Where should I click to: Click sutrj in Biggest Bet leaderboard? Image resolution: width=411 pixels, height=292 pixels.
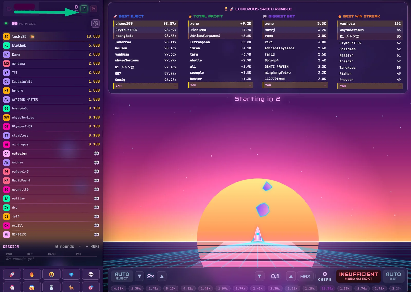[295, 30]
